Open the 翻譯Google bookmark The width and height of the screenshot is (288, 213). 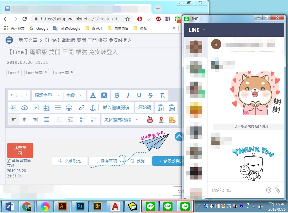click(x=67, y=28)
